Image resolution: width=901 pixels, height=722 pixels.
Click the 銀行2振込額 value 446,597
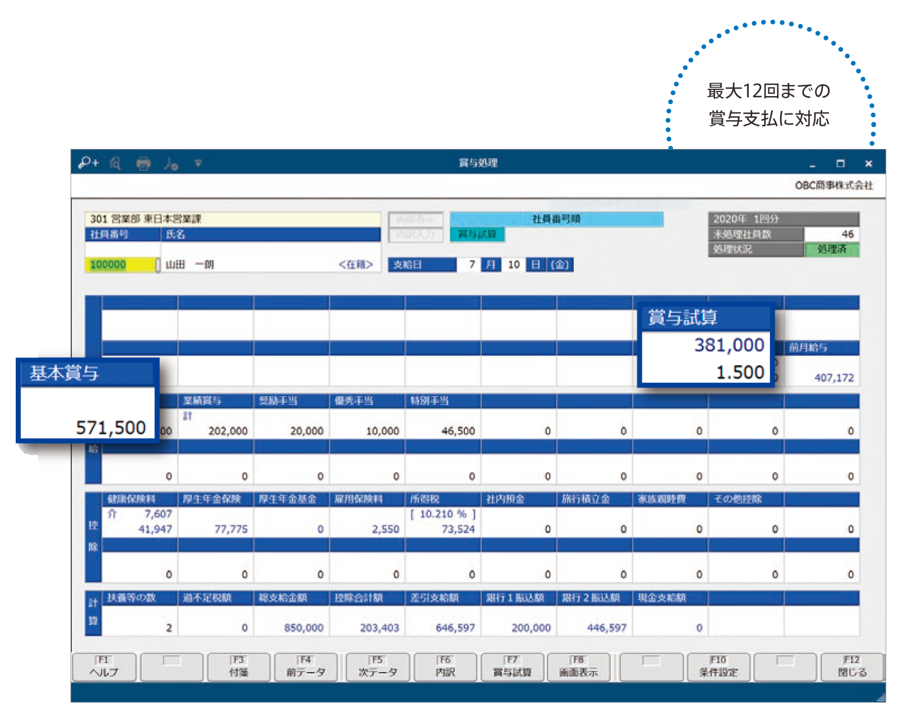[606, 628]
